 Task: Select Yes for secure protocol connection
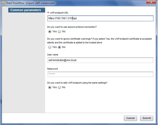click(50, 32)
